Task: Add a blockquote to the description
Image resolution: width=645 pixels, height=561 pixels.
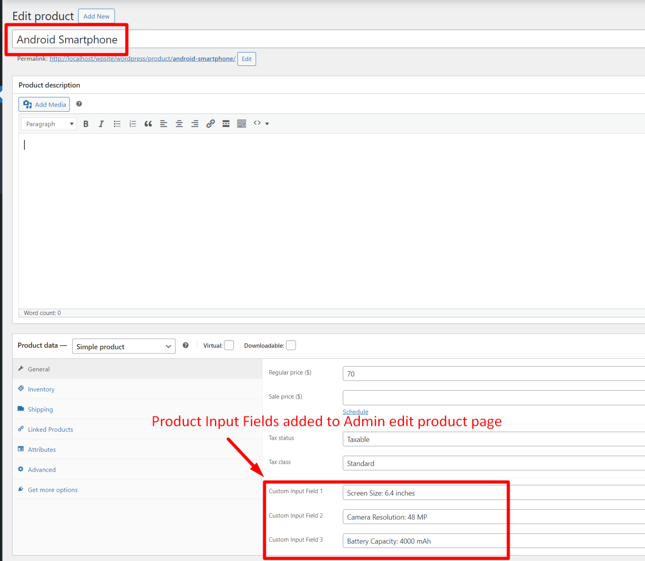Action: point(148,123)
